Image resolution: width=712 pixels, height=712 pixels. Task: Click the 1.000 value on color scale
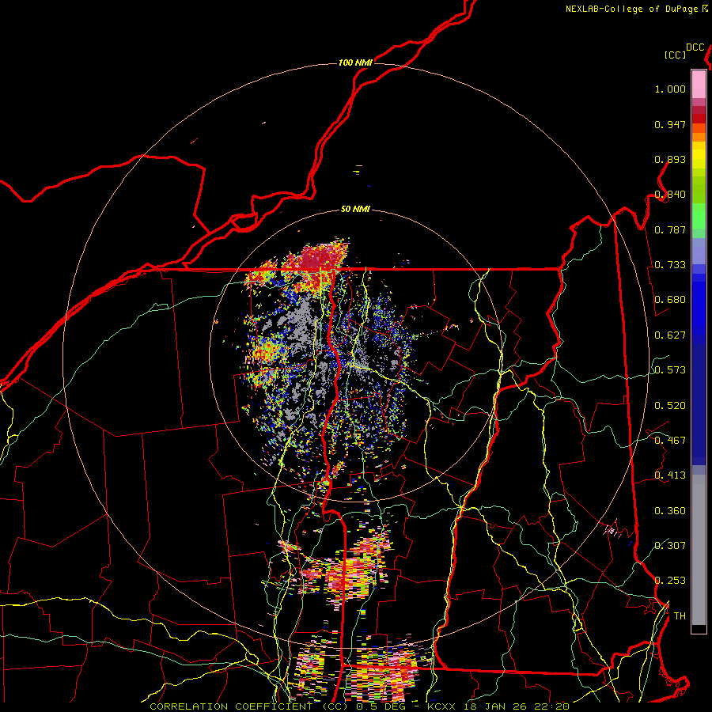tap(670, 89)
